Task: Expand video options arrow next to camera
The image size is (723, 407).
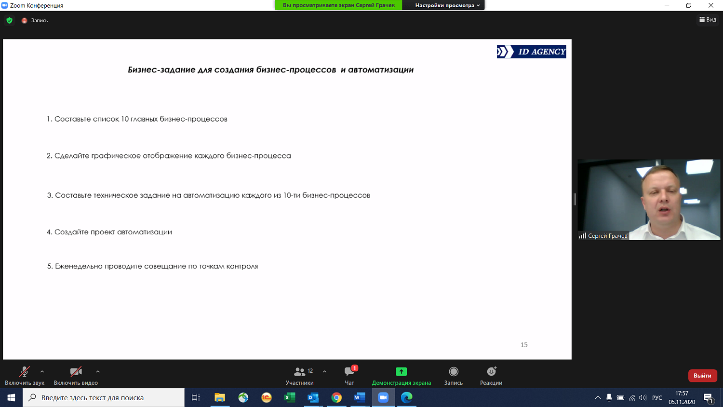Action: tap(98, 372)
